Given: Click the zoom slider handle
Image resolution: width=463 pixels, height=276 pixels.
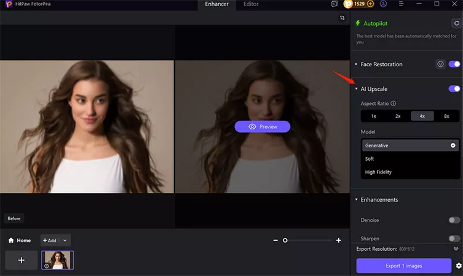Looking at the screenshot, I should (x=285, y=240).
